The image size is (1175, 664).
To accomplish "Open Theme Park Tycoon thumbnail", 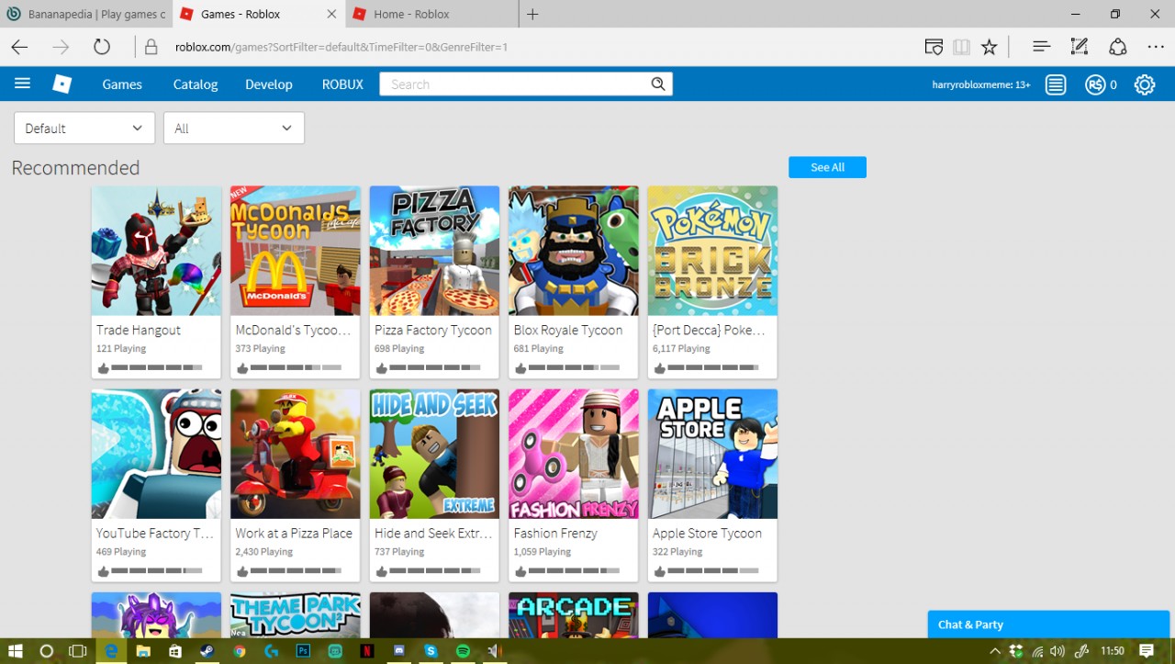I will click(295, 615).
